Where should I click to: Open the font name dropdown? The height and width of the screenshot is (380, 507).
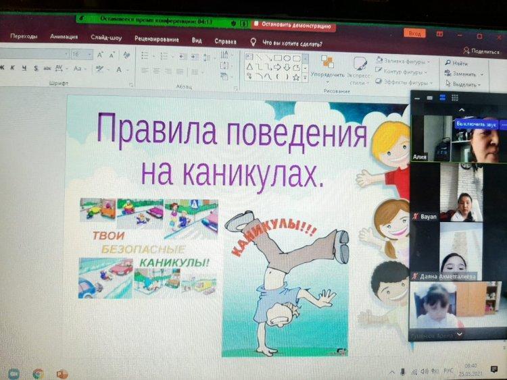pos(66,53)
